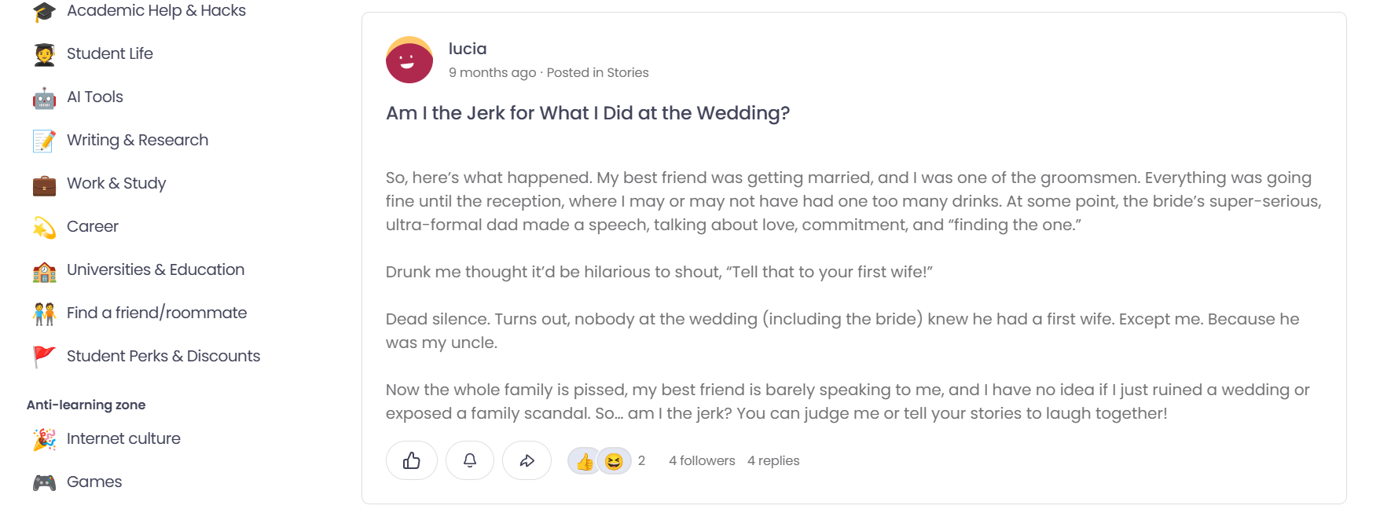Click the bell icon to follow the post
The width and height of the screenshot is (1380, 513).
pyautogui.click(x=469, y=460)
